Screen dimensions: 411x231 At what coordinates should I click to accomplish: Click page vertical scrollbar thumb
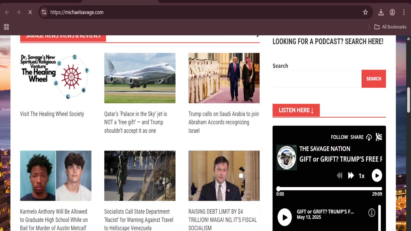tap(408, 100)
